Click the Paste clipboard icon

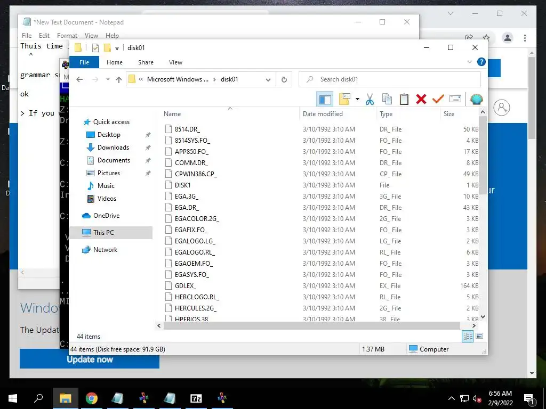tap(404, 99)
